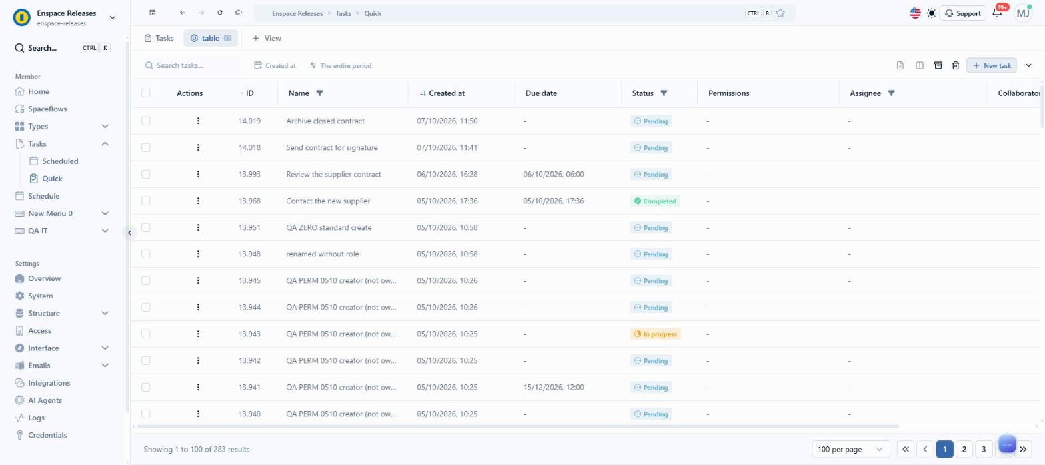Open actions menu for Contact the new supplier
Image resolution: width=1045 pixels, height=465 pixels.
(x=198, y=201)
